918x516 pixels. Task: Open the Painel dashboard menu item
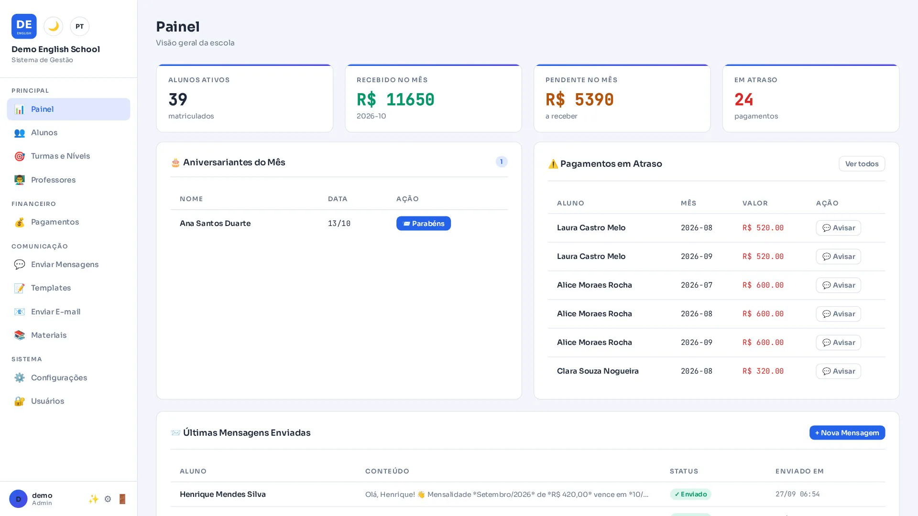tap(68, 109)
